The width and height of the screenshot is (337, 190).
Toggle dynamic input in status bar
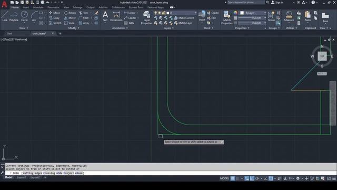point(247,178)
